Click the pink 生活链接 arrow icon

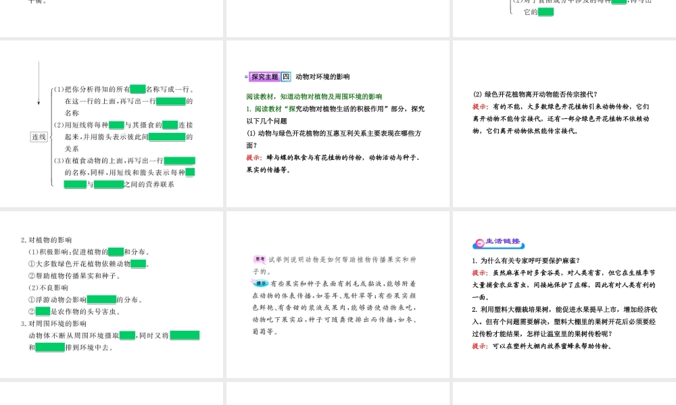click(x=479, y=243)
